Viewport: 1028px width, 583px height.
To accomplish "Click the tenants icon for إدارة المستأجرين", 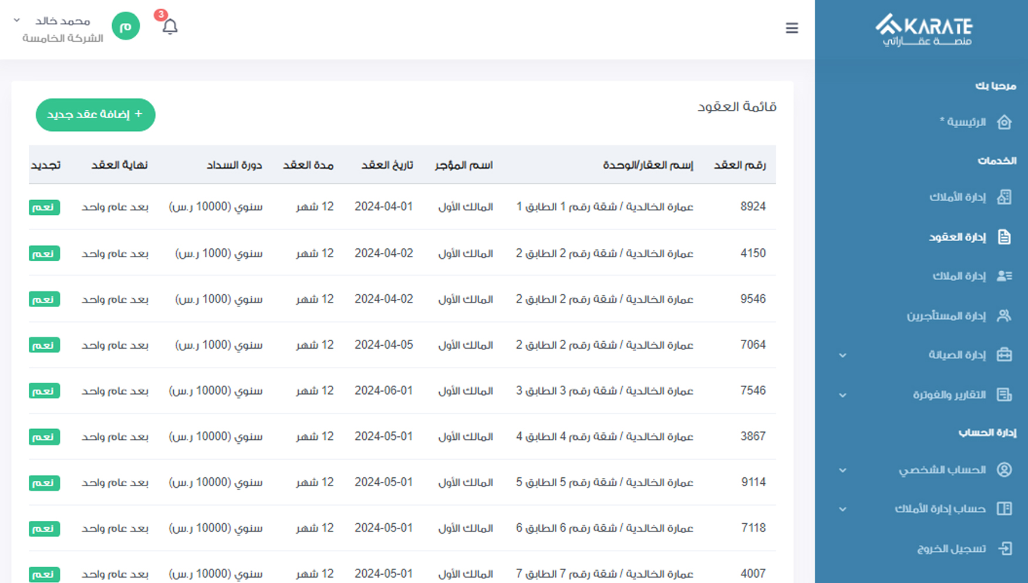I will (x=1004, y=316).
